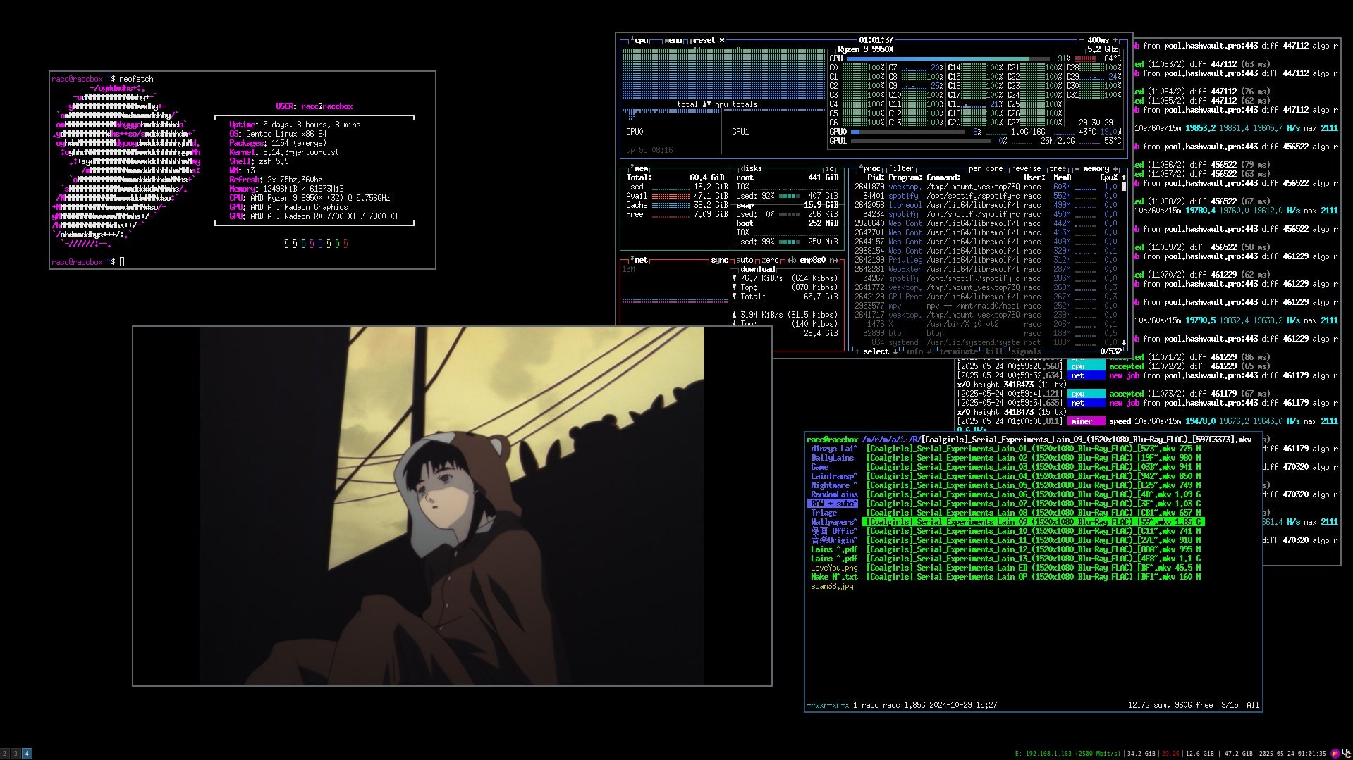Click the 'net' box label in btop
Screen dimensions: 1353x760
641,260
